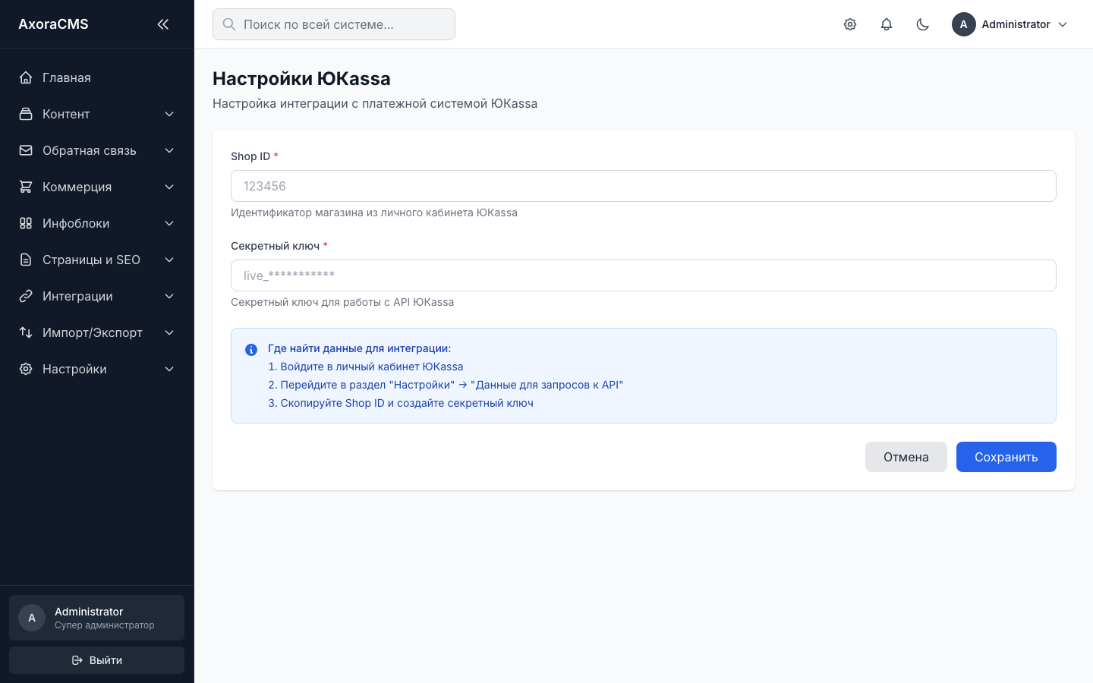Go to Главная in the sidebar
The height and width of the screenshot is (683, 1093).
pyautogui.click(x=97, y=77)
